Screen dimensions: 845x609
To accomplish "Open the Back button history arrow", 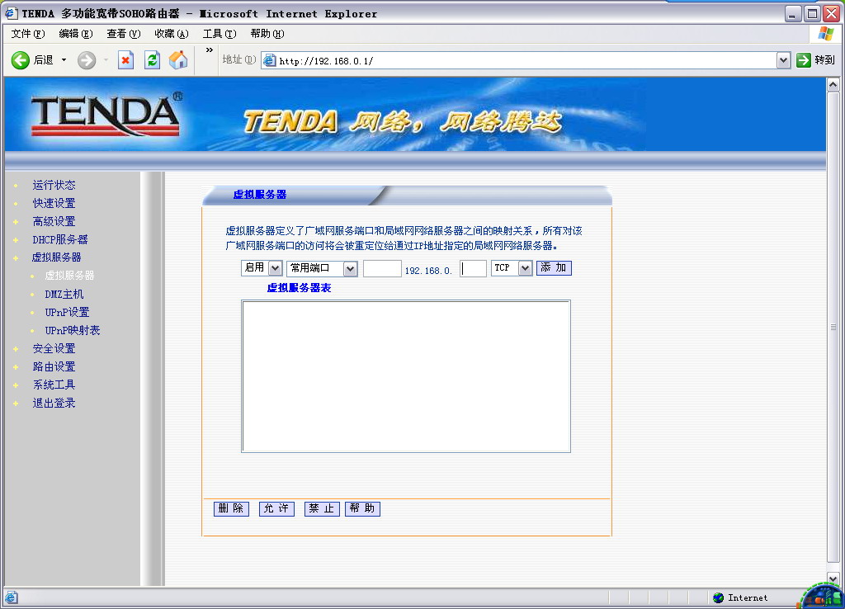I will (x=64, y=59).
